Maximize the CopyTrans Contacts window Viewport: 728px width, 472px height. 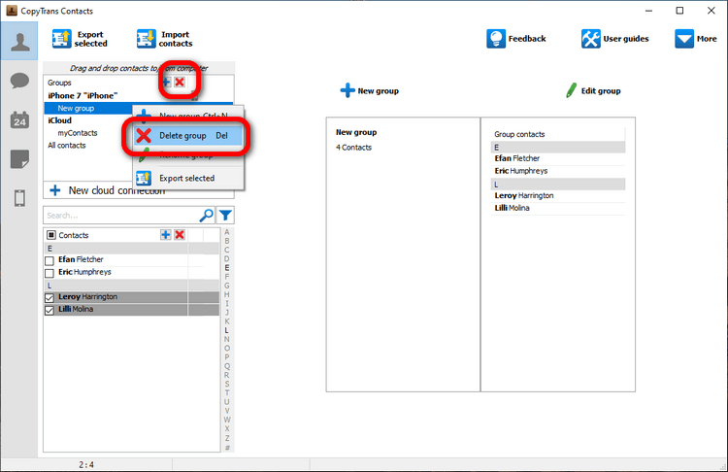(x=679, y=11)
